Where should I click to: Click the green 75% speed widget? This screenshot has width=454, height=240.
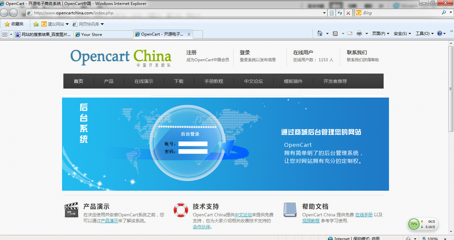[x=414, y=224]
